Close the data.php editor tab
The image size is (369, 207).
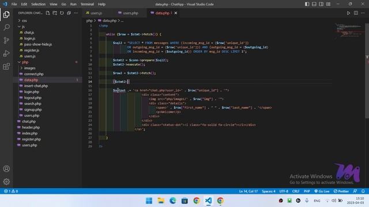(x=175, y=13)
